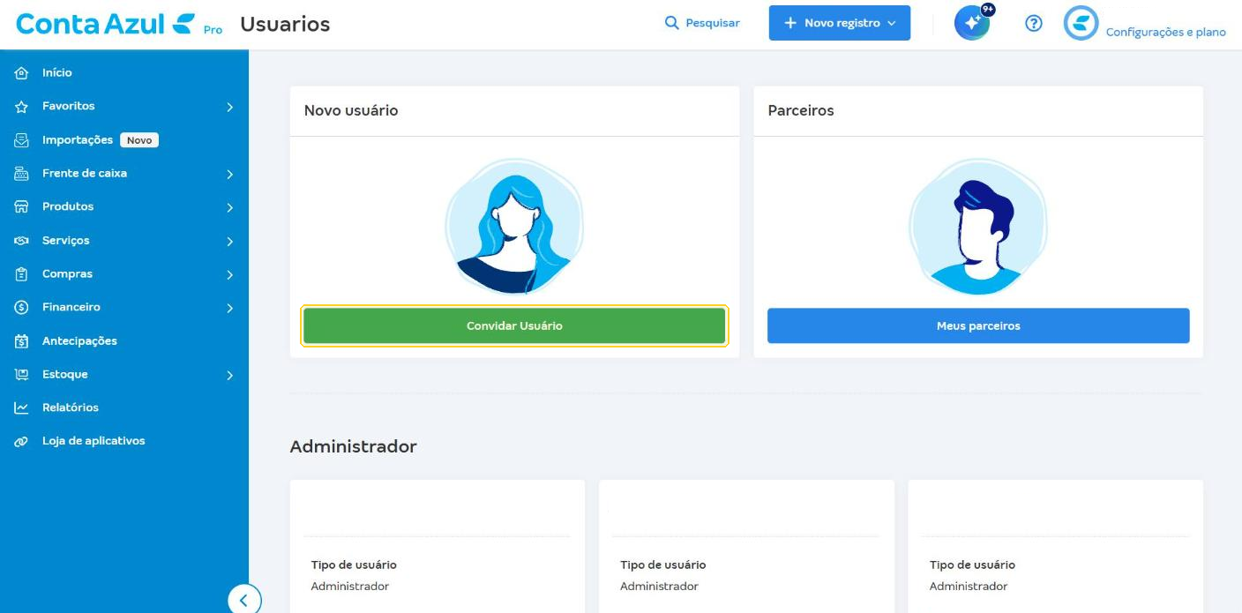Select the Serviços menu label
The height and width of the screenshot is (613, 1242).
[66, 241]
